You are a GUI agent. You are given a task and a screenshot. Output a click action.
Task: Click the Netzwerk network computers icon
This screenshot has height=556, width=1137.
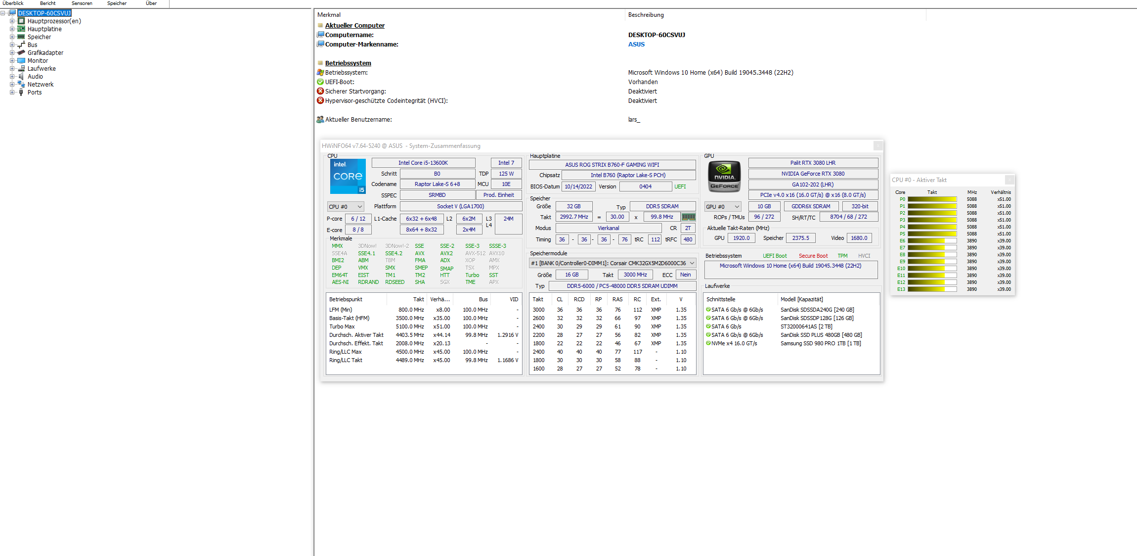(21, 85)
